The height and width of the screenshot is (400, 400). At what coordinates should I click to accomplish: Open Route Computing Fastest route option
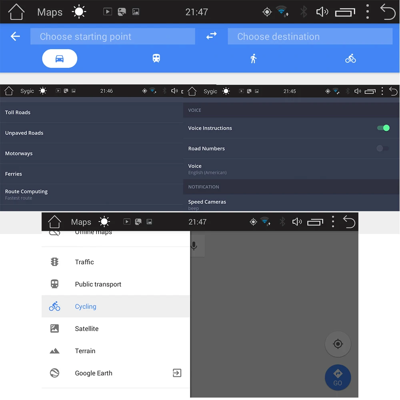point(92,194)
